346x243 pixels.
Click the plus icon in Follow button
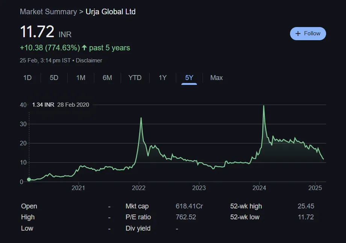(298, 33)
